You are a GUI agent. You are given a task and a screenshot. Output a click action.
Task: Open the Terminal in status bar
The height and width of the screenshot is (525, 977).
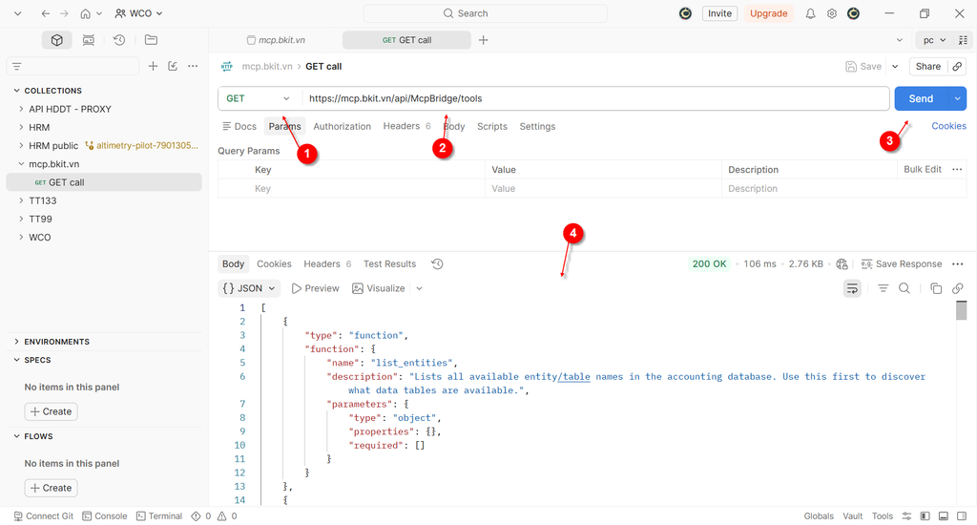click(x=159, y=515)
